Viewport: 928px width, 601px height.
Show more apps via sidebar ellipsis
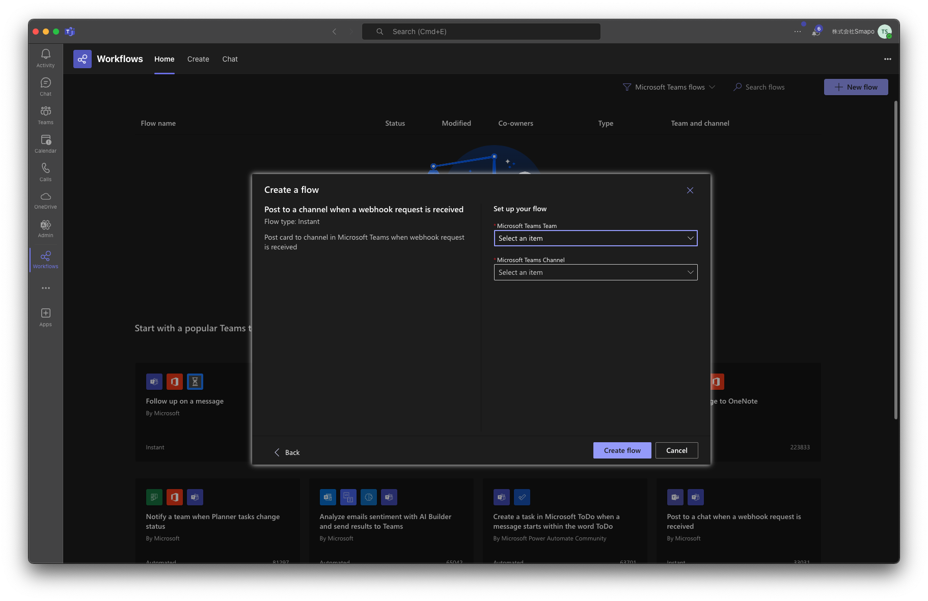[46, 288]
